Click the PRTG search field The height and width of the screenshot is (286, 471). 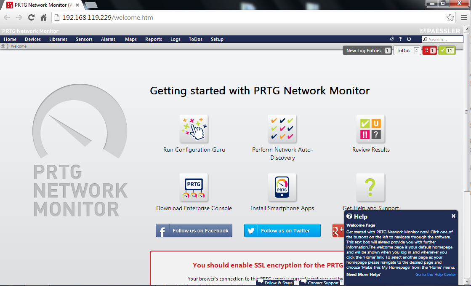tap(442, 40)
